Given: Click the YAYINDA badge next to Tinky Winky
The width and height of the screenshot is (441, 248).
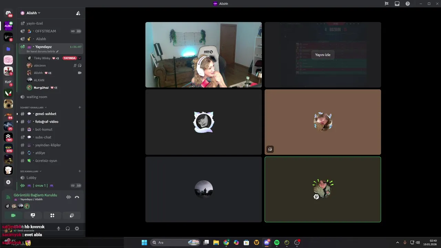Looking at the screenshot, I should click(69, 58).
